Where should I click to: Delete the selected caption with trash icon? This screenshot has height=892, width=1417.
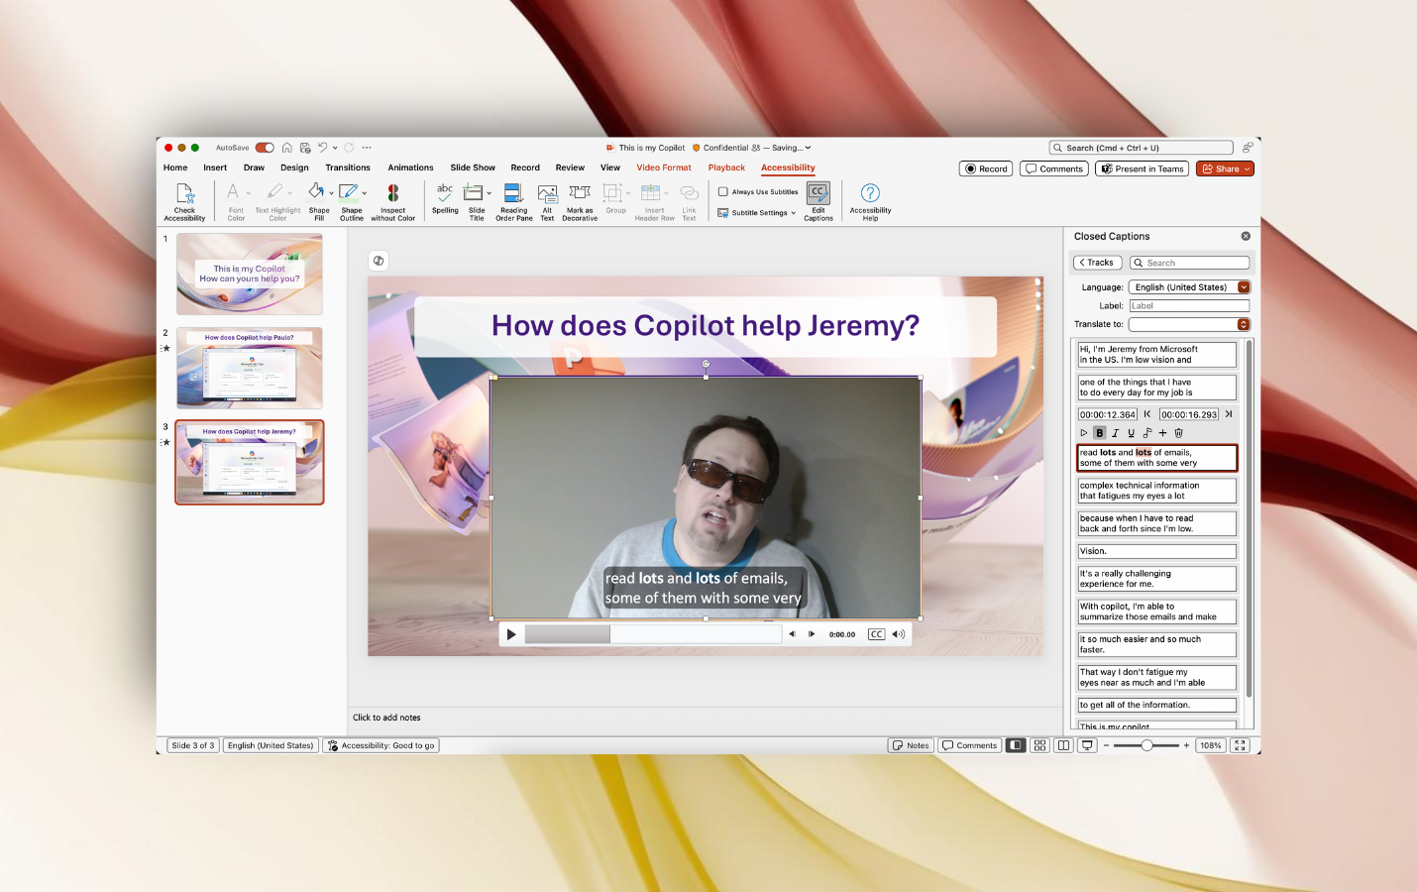(x=1178, y=433)
